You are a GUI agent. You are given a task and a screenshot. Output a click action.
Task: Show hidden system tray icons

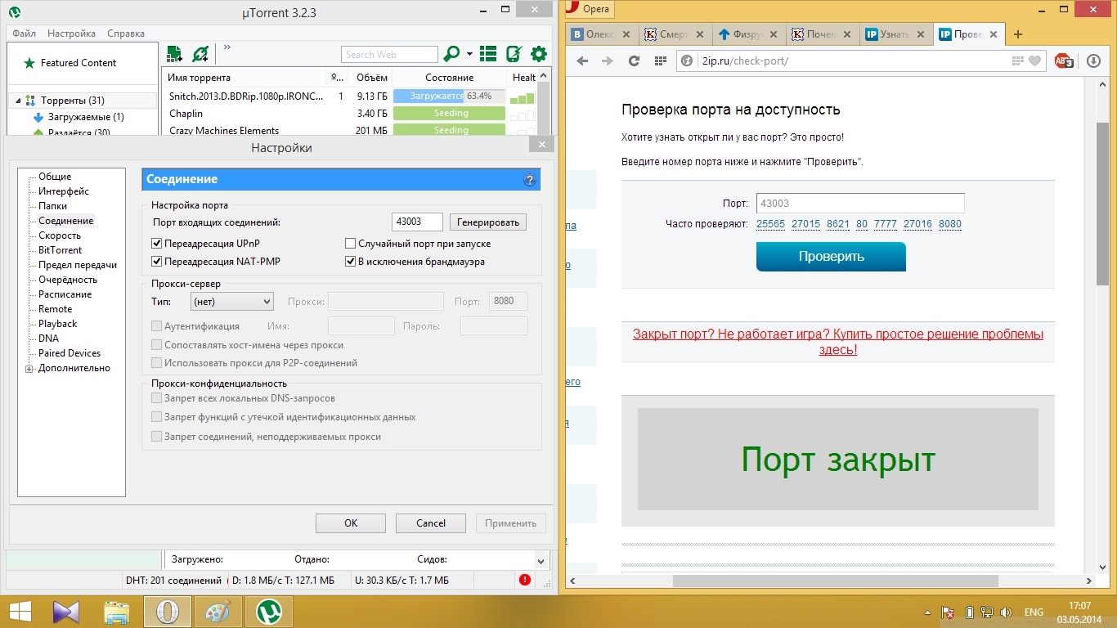[x=929, y=612]
